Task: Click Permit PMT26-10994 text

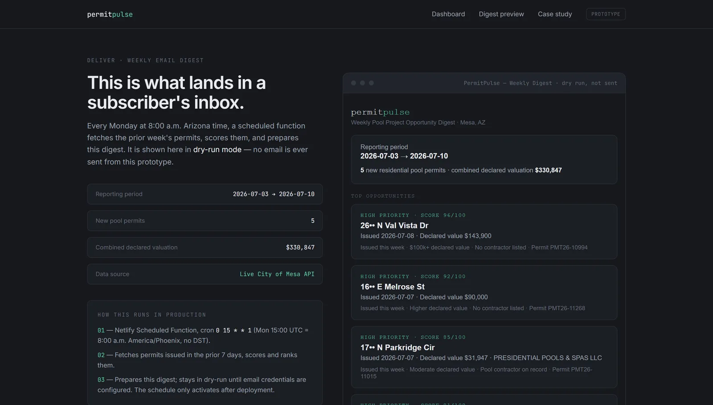Action: click(559, 248)
